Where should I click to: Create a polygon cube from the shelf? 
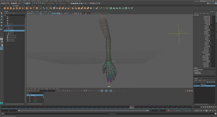point(8,8)
